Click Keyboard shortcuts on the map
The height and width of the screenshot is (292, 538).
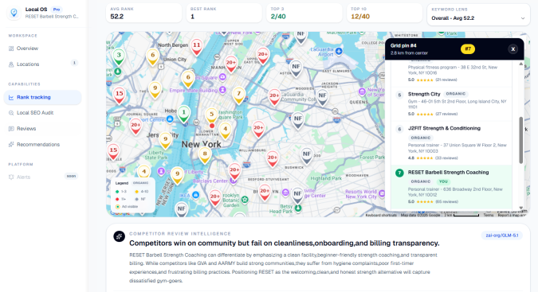pos(381,215)
